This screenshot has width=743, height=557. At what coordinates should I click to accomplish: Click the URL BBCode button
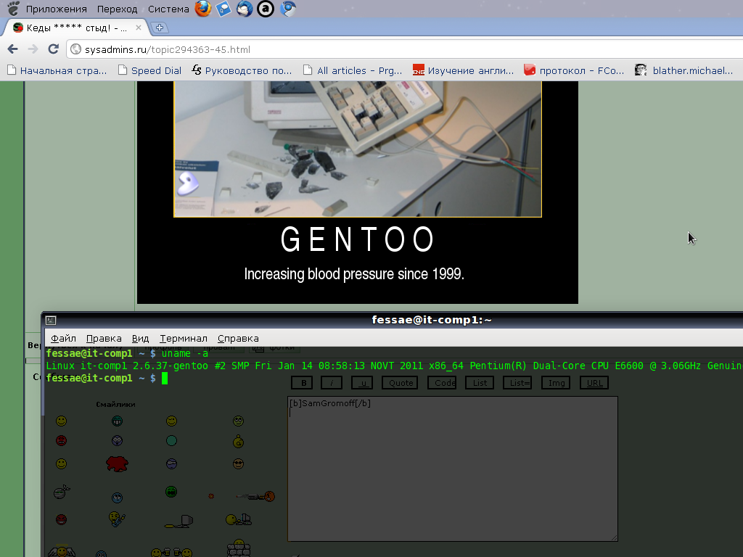pyautogui.click(x=594, y=383)
